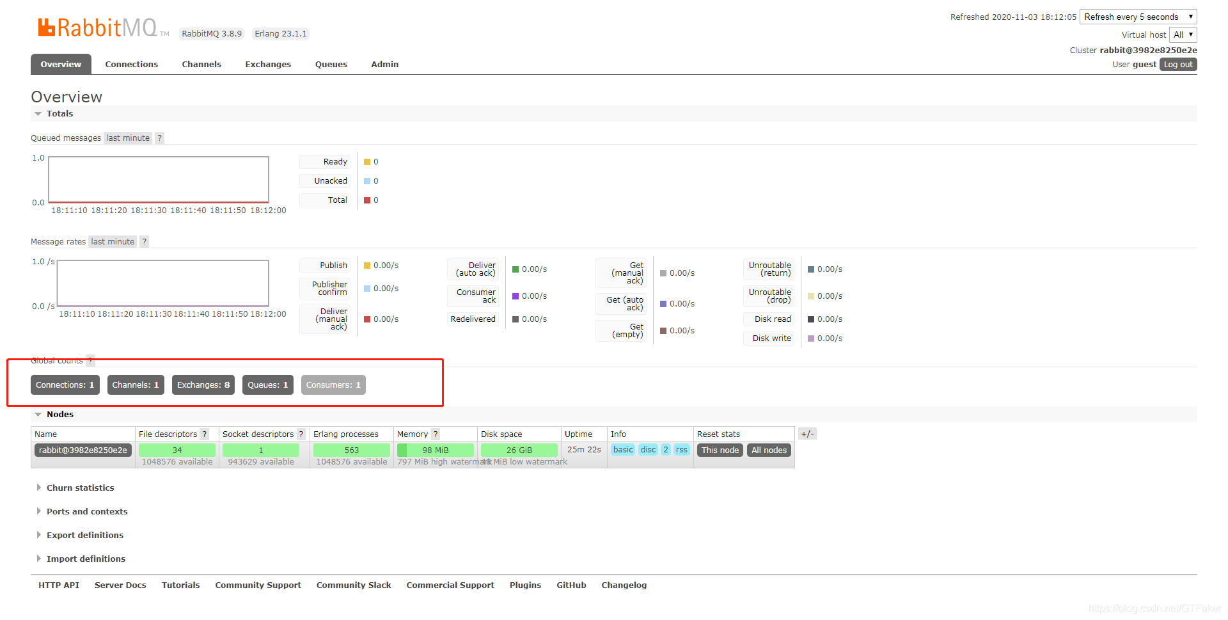Change Message rates last minute range
The image size is (1228, 620).
pos(113,241)
